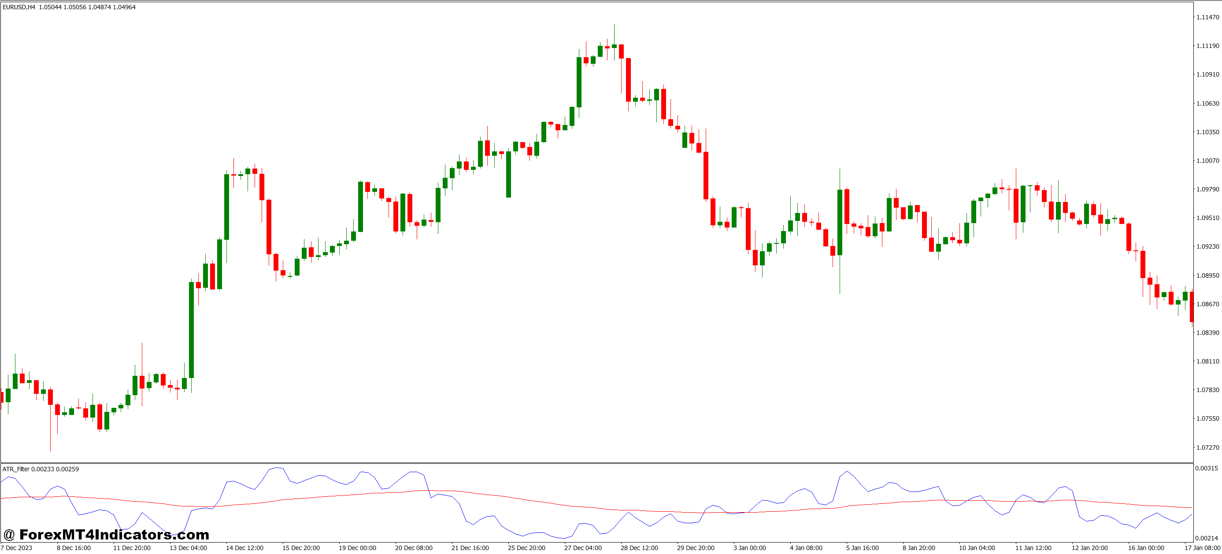Click the 1.11470 price axis label
This screenshot has height=554, width=1222.
pos(1207,17)
